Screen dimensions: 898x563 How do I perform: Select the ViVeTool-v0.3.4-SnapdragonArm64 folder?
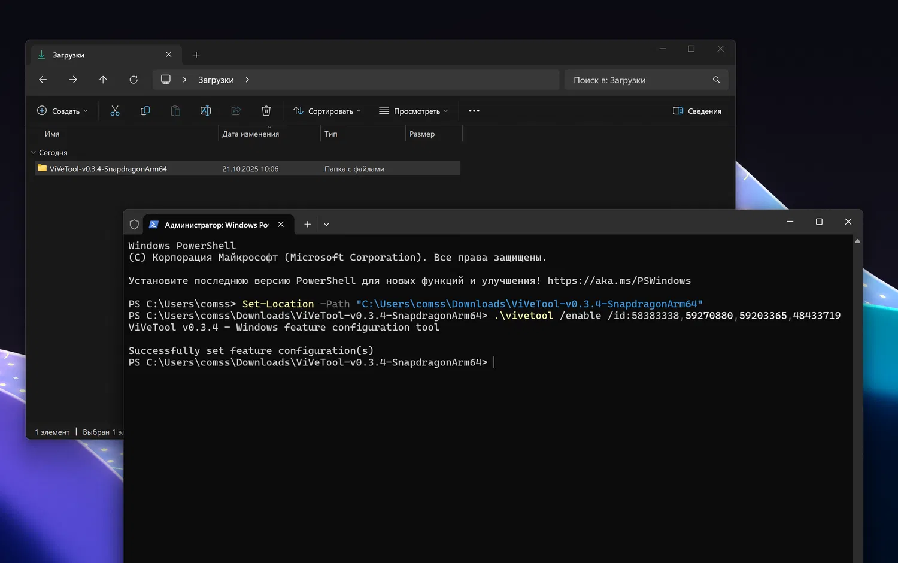[108, 169]
